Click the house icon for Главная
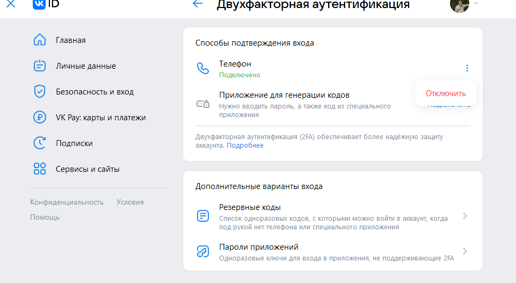516x283 pixels. [x=40, y=40]
